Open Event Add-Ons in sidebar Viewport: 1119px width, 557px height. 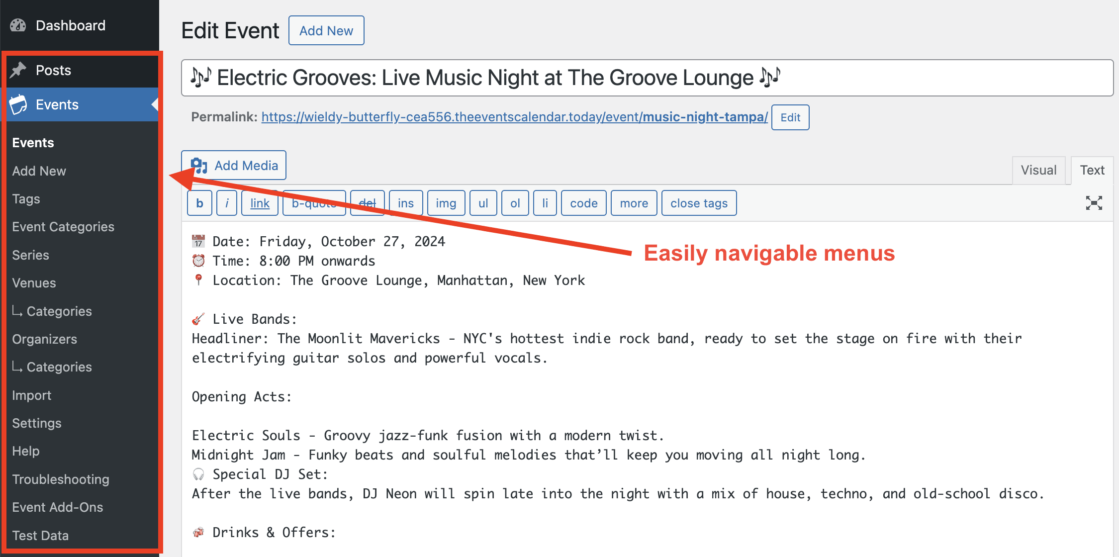pos(58,507)
